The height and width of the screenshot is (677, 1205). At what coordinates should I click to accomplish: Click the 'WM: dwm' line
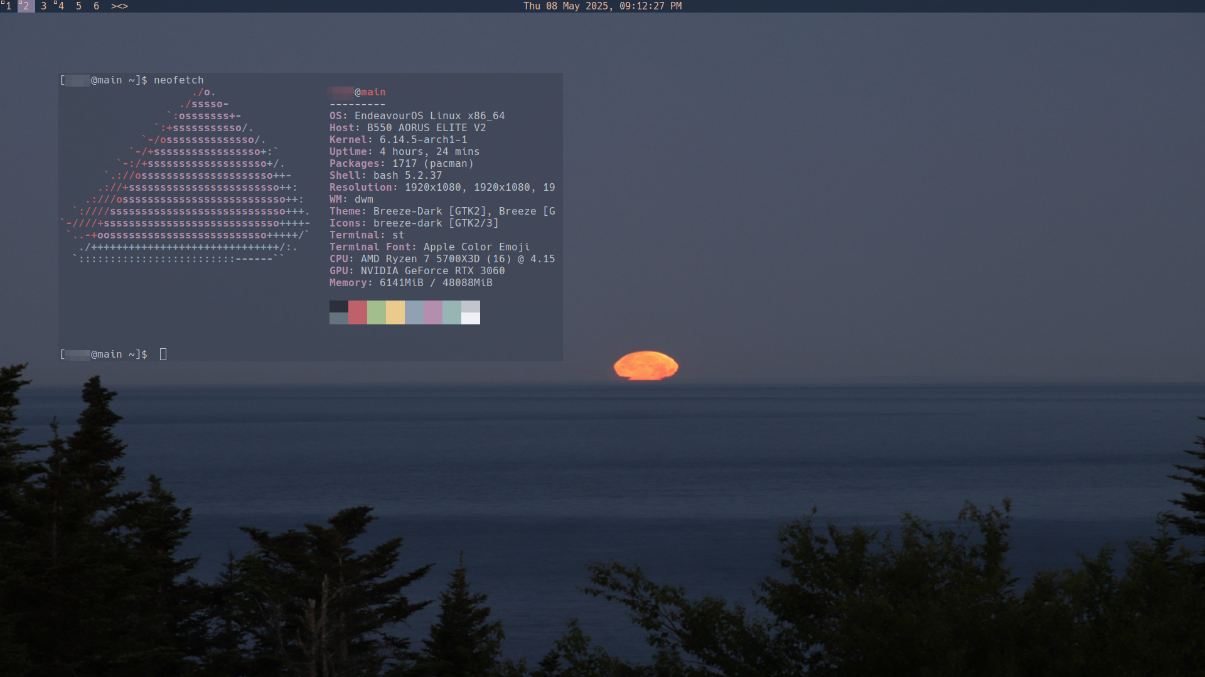351,200
